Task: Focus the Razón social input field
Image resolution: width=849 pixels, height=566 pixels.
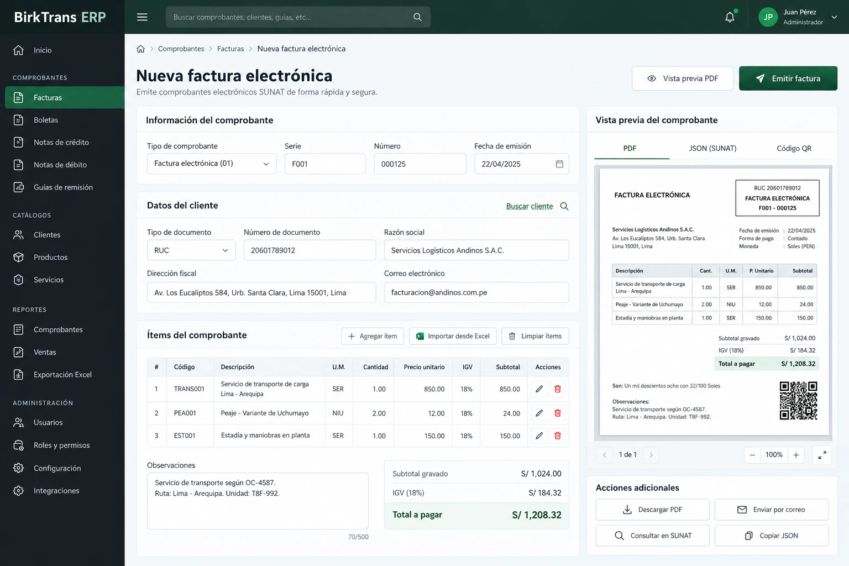Action: [x=476, y=250]
